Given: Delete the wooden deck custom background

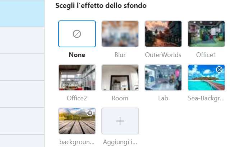Looking at the screenshot, I should click(90, 113).
